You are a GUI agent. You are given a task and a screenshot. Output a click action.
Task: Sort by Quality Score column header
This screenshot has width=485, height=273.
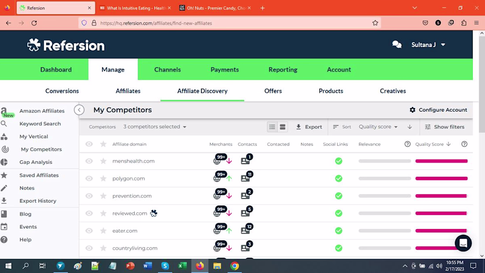433,144
